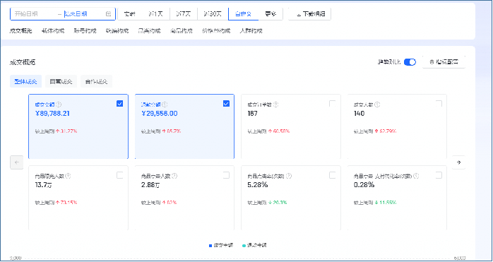
Task: Turn off the trend comparison switch
Action: click(x=410, y=62)
